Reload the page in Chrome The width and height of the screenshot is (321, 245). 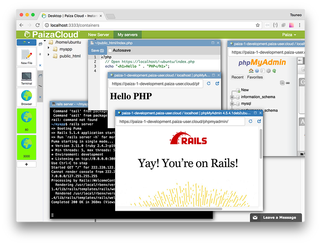tap(38, 25)
